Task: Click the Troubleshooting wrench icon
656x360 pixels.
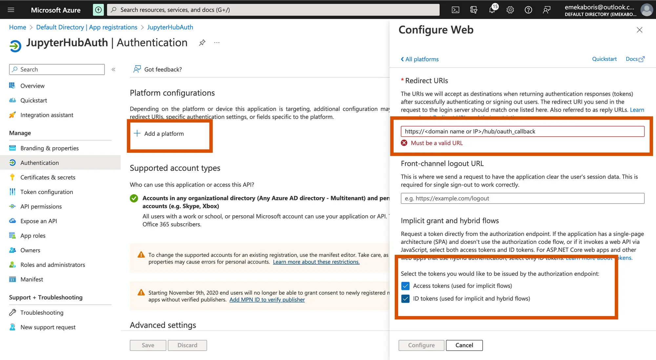Action: click(12, 312)
